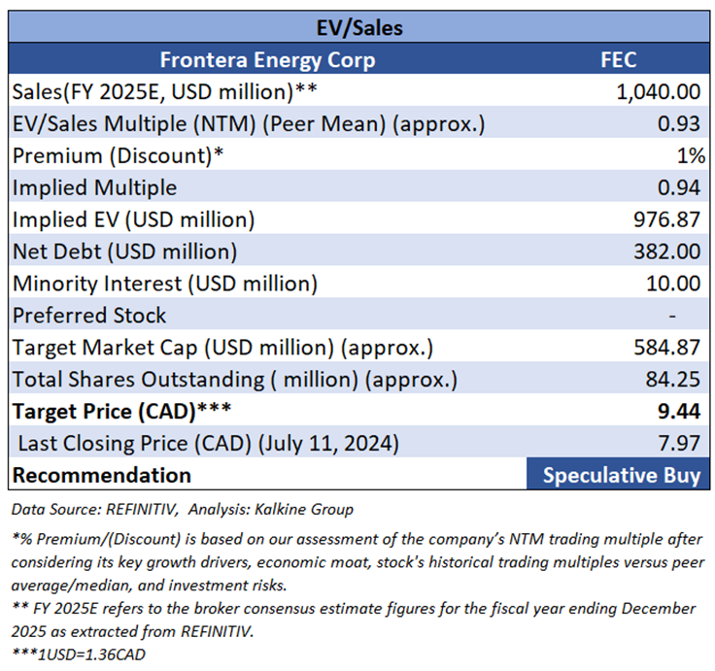Viewport: 715px width, 671px height.
Task: Click the EV/Sales table title
Action: pos(359,28)
